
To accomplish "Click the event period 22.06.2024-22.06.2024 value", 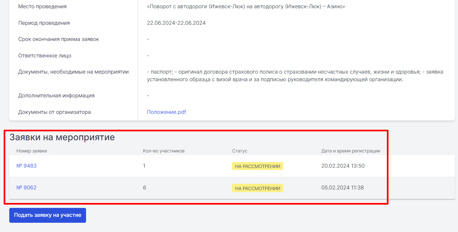I will [x=176, y=23].
